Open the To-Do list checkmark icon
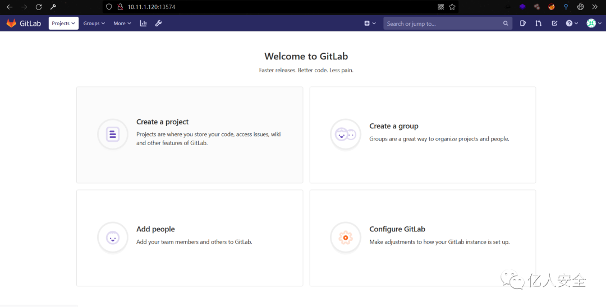 click(x=554, y=23)
